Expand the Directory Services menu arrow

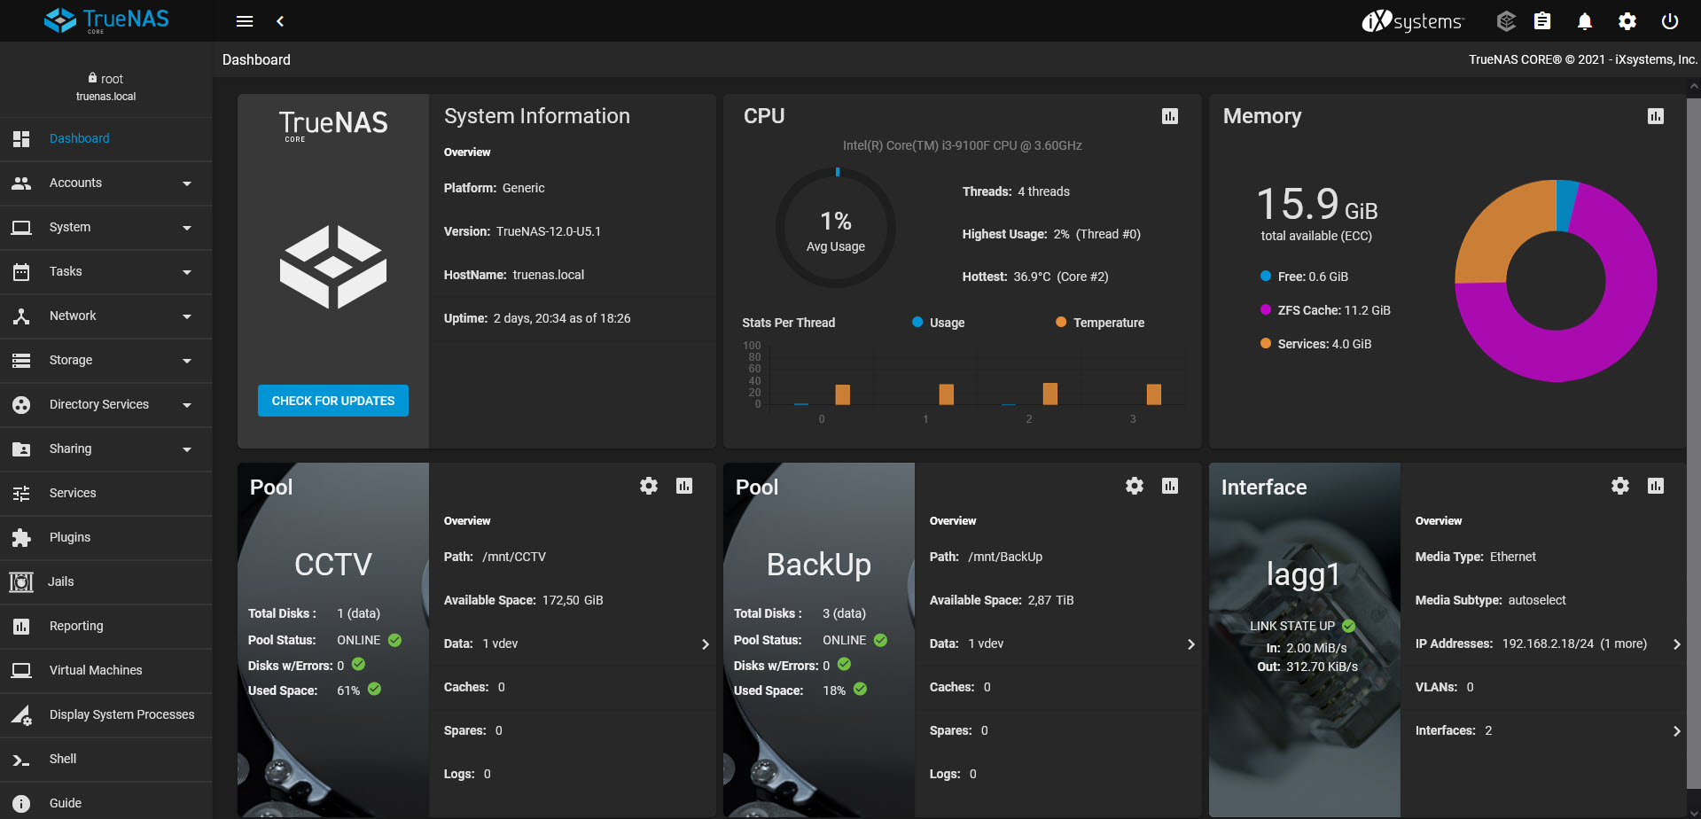[187, 405]
